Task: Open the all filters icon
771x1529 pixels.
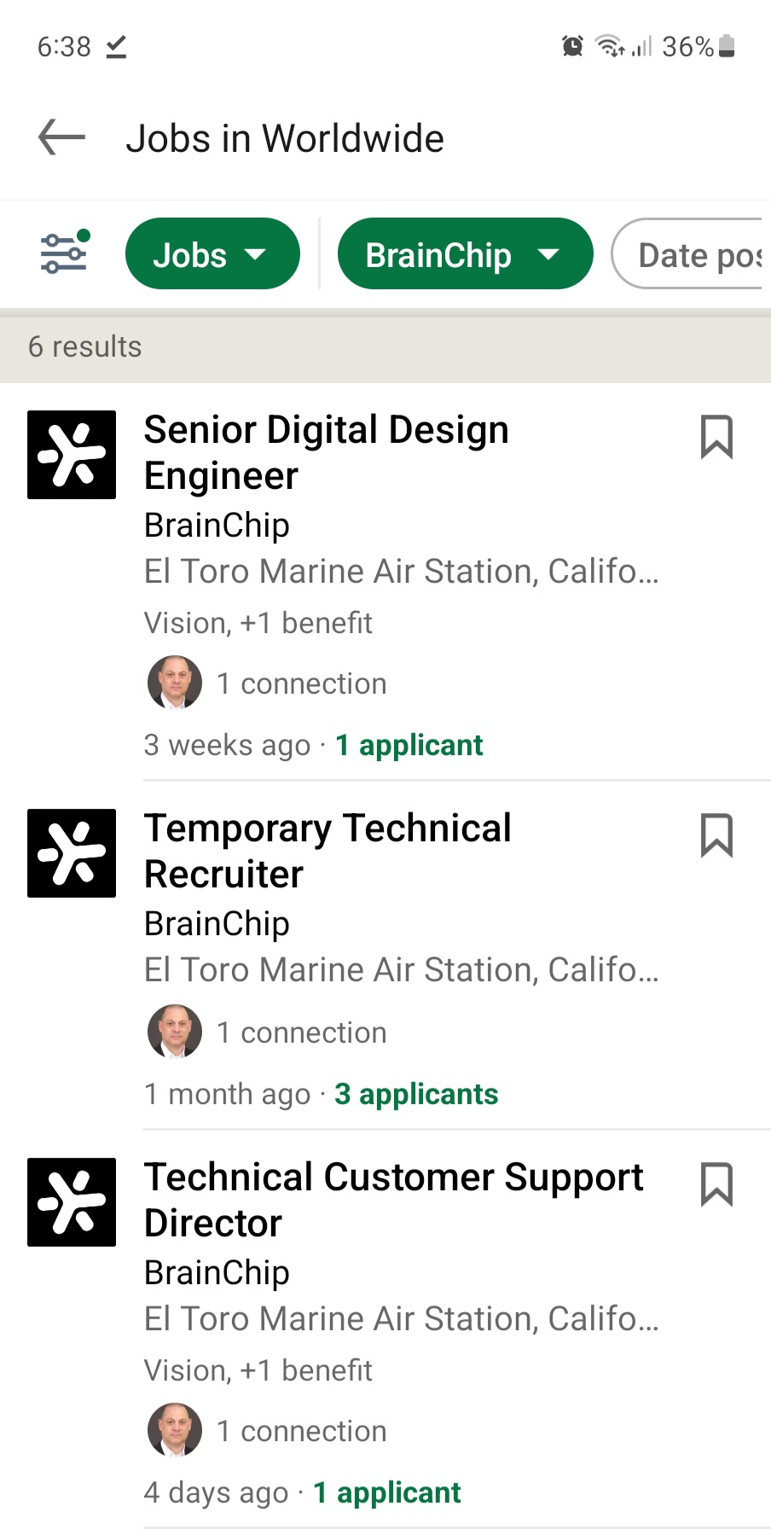Action: (x=65, y=253)
